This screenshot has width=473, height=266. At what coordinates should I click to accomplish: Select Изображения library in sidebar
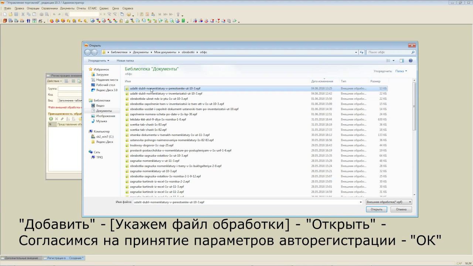click(105, 116)
